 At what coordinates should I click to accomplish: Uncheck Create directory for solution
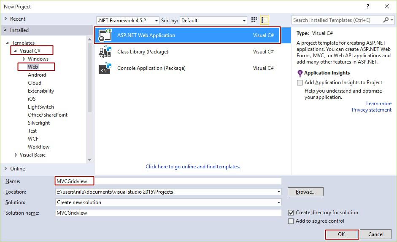(x=291, y=213)
